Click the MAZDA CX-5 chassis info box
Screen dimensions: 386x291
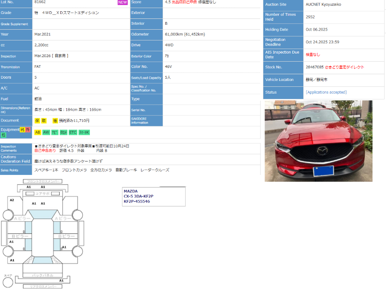(x=154, y=197)
